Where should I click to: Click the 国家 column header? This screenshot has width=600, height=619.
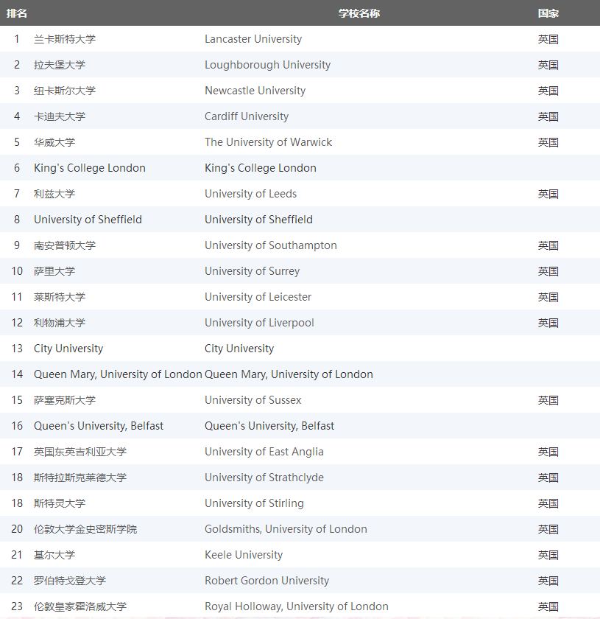pyautogui.click(x=548, y=13)
